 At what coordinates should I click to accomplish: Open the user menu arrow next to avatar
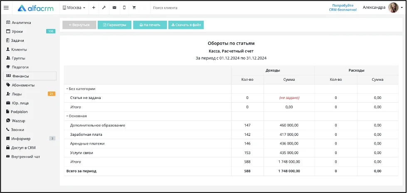click(x=402, y=8)
